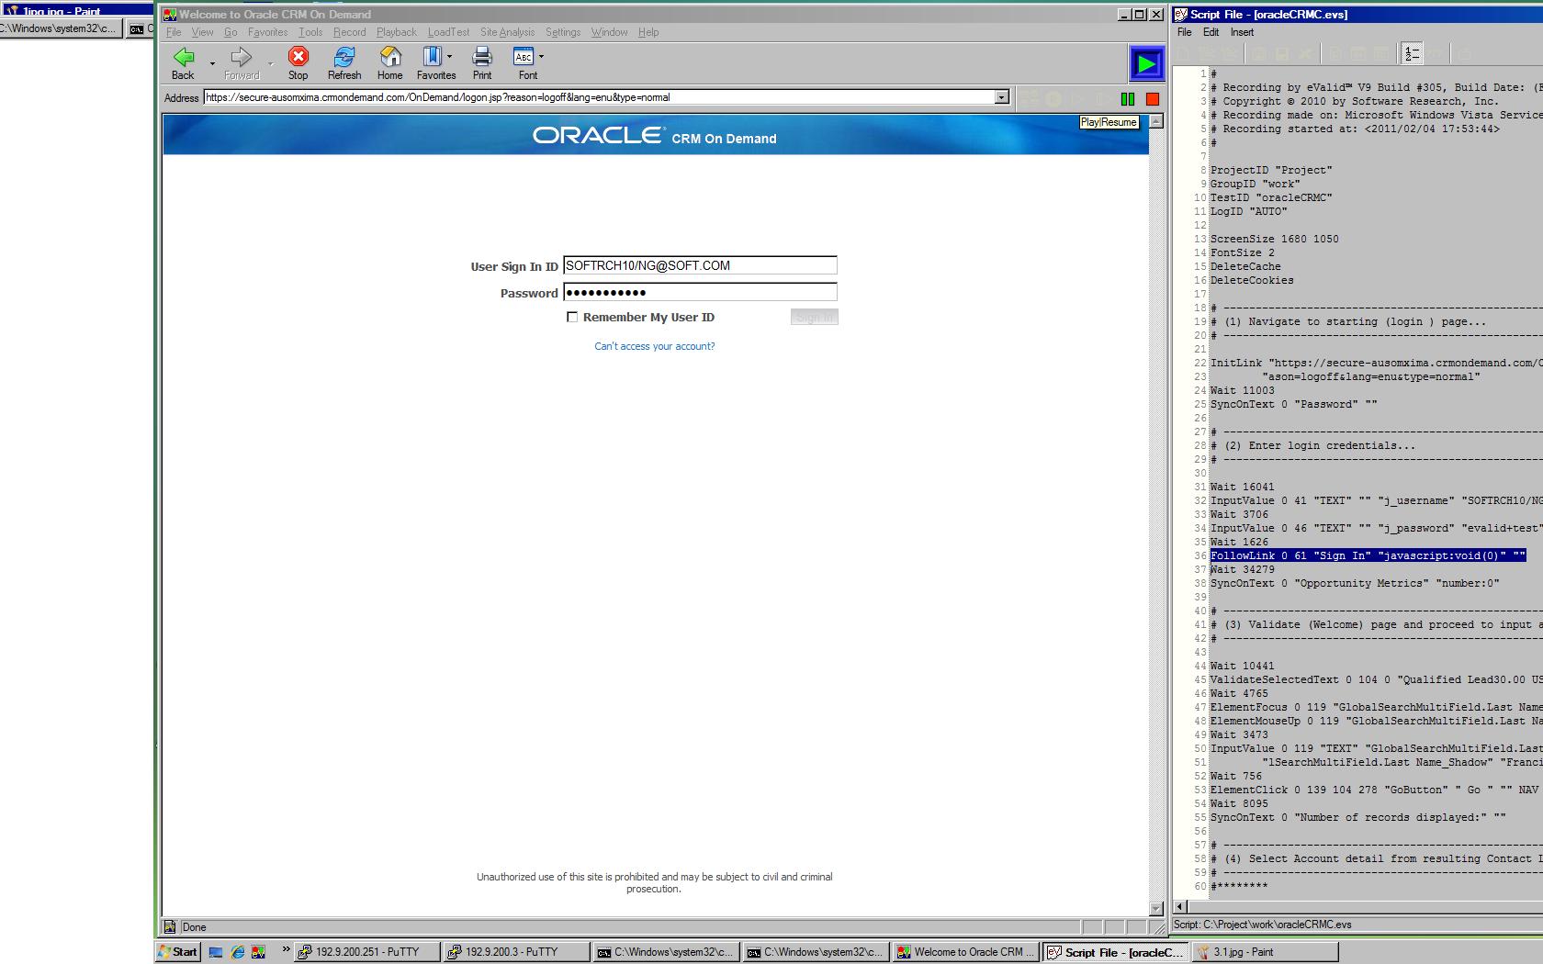Click the Sign In button
The height and width of the screenshot is (964, 1543).
click(x=815, y=318)
